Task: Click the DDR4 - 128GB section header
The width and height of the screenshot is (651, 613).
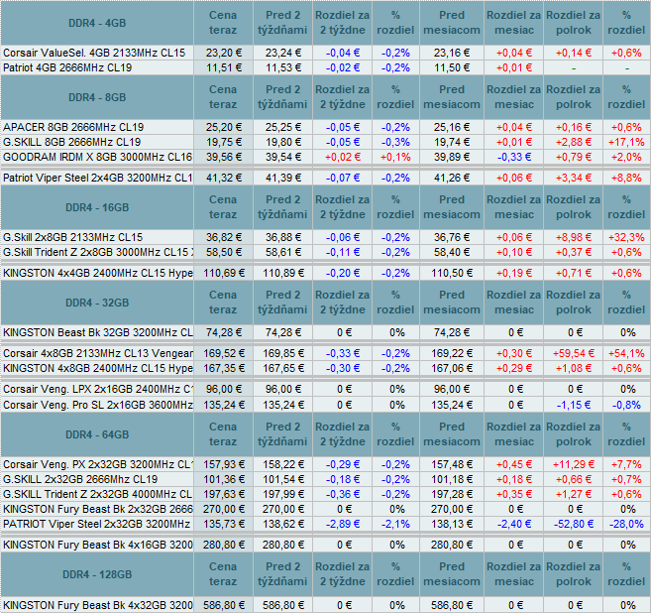Action: (97, 574)
